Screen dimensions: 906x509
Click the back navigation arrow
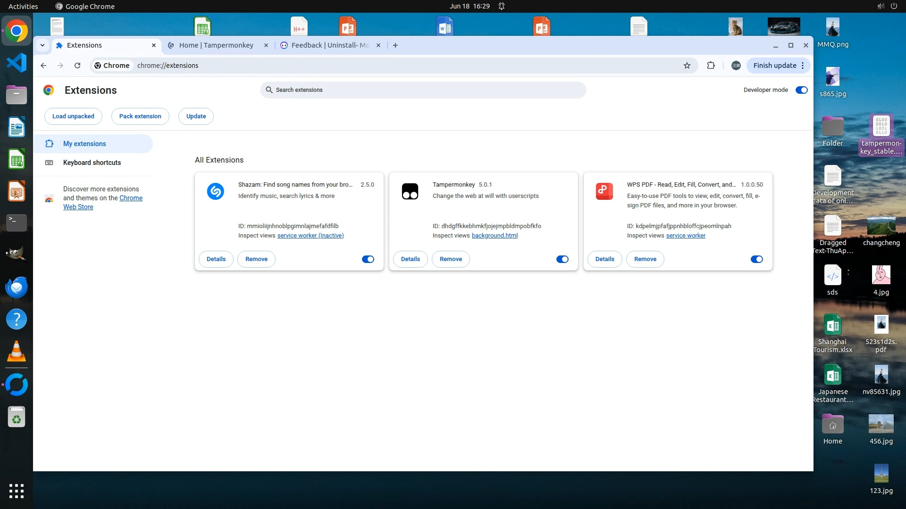[43, 66]
